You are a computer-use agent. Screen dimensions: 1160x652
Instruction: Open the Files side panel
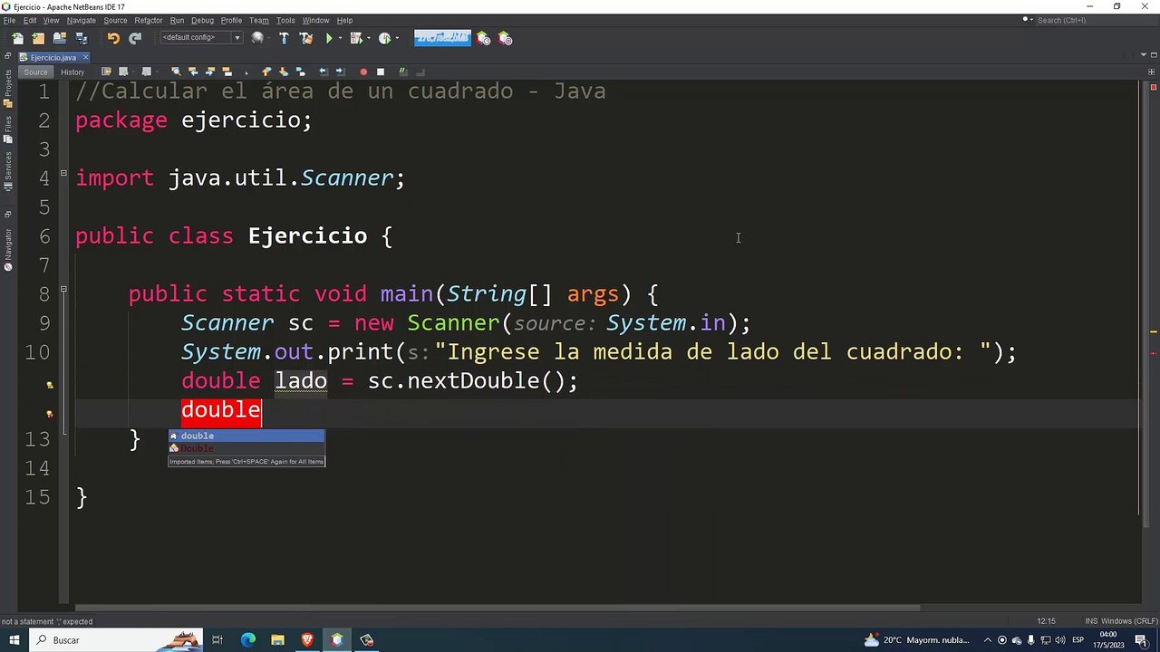8,130
